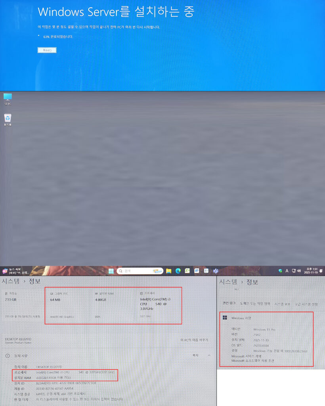
Task: Select the 설치 날짜 2025-11-19 value
Action: [x=261, y=340]
